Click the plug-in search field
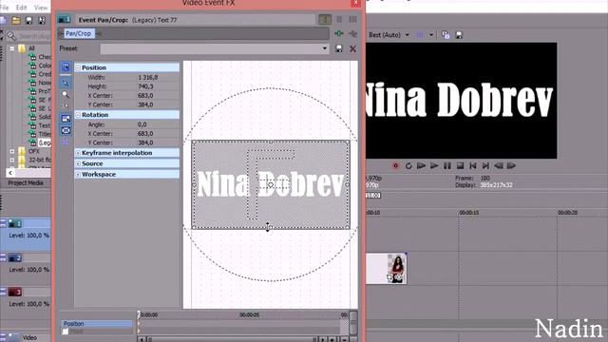608x342 pixels. pos(34,36)
